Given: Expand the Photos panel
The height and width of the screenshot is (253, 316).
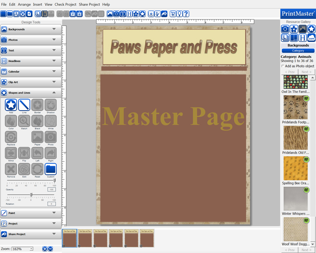Looking at the screenshot, I should [x=31, y=40].
